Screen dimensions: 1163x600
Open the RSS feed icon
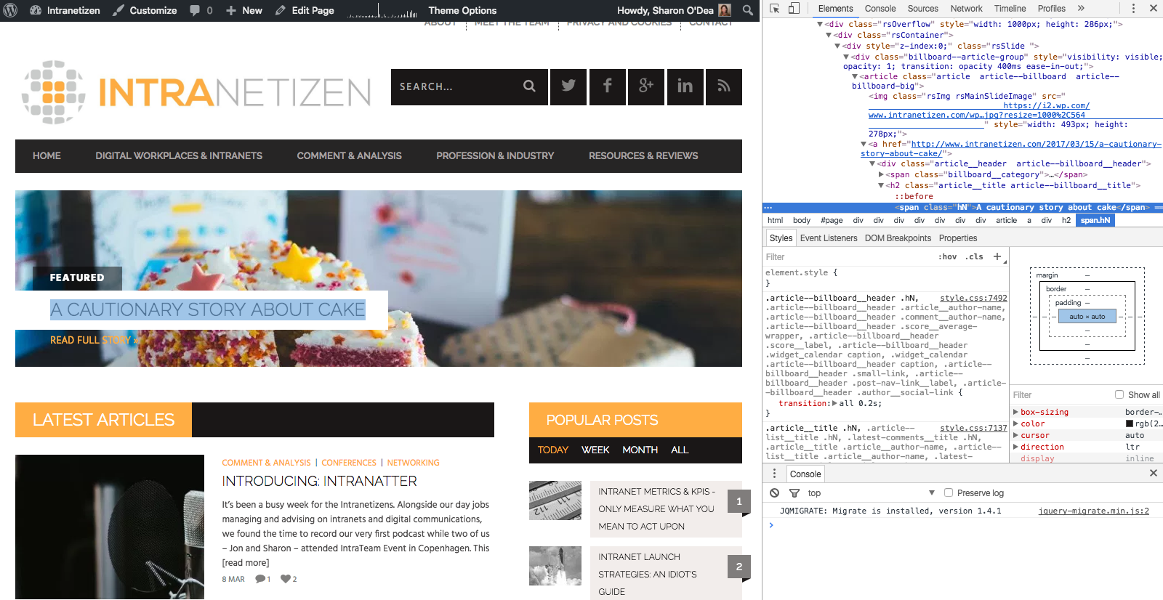[x=724, y=87]
